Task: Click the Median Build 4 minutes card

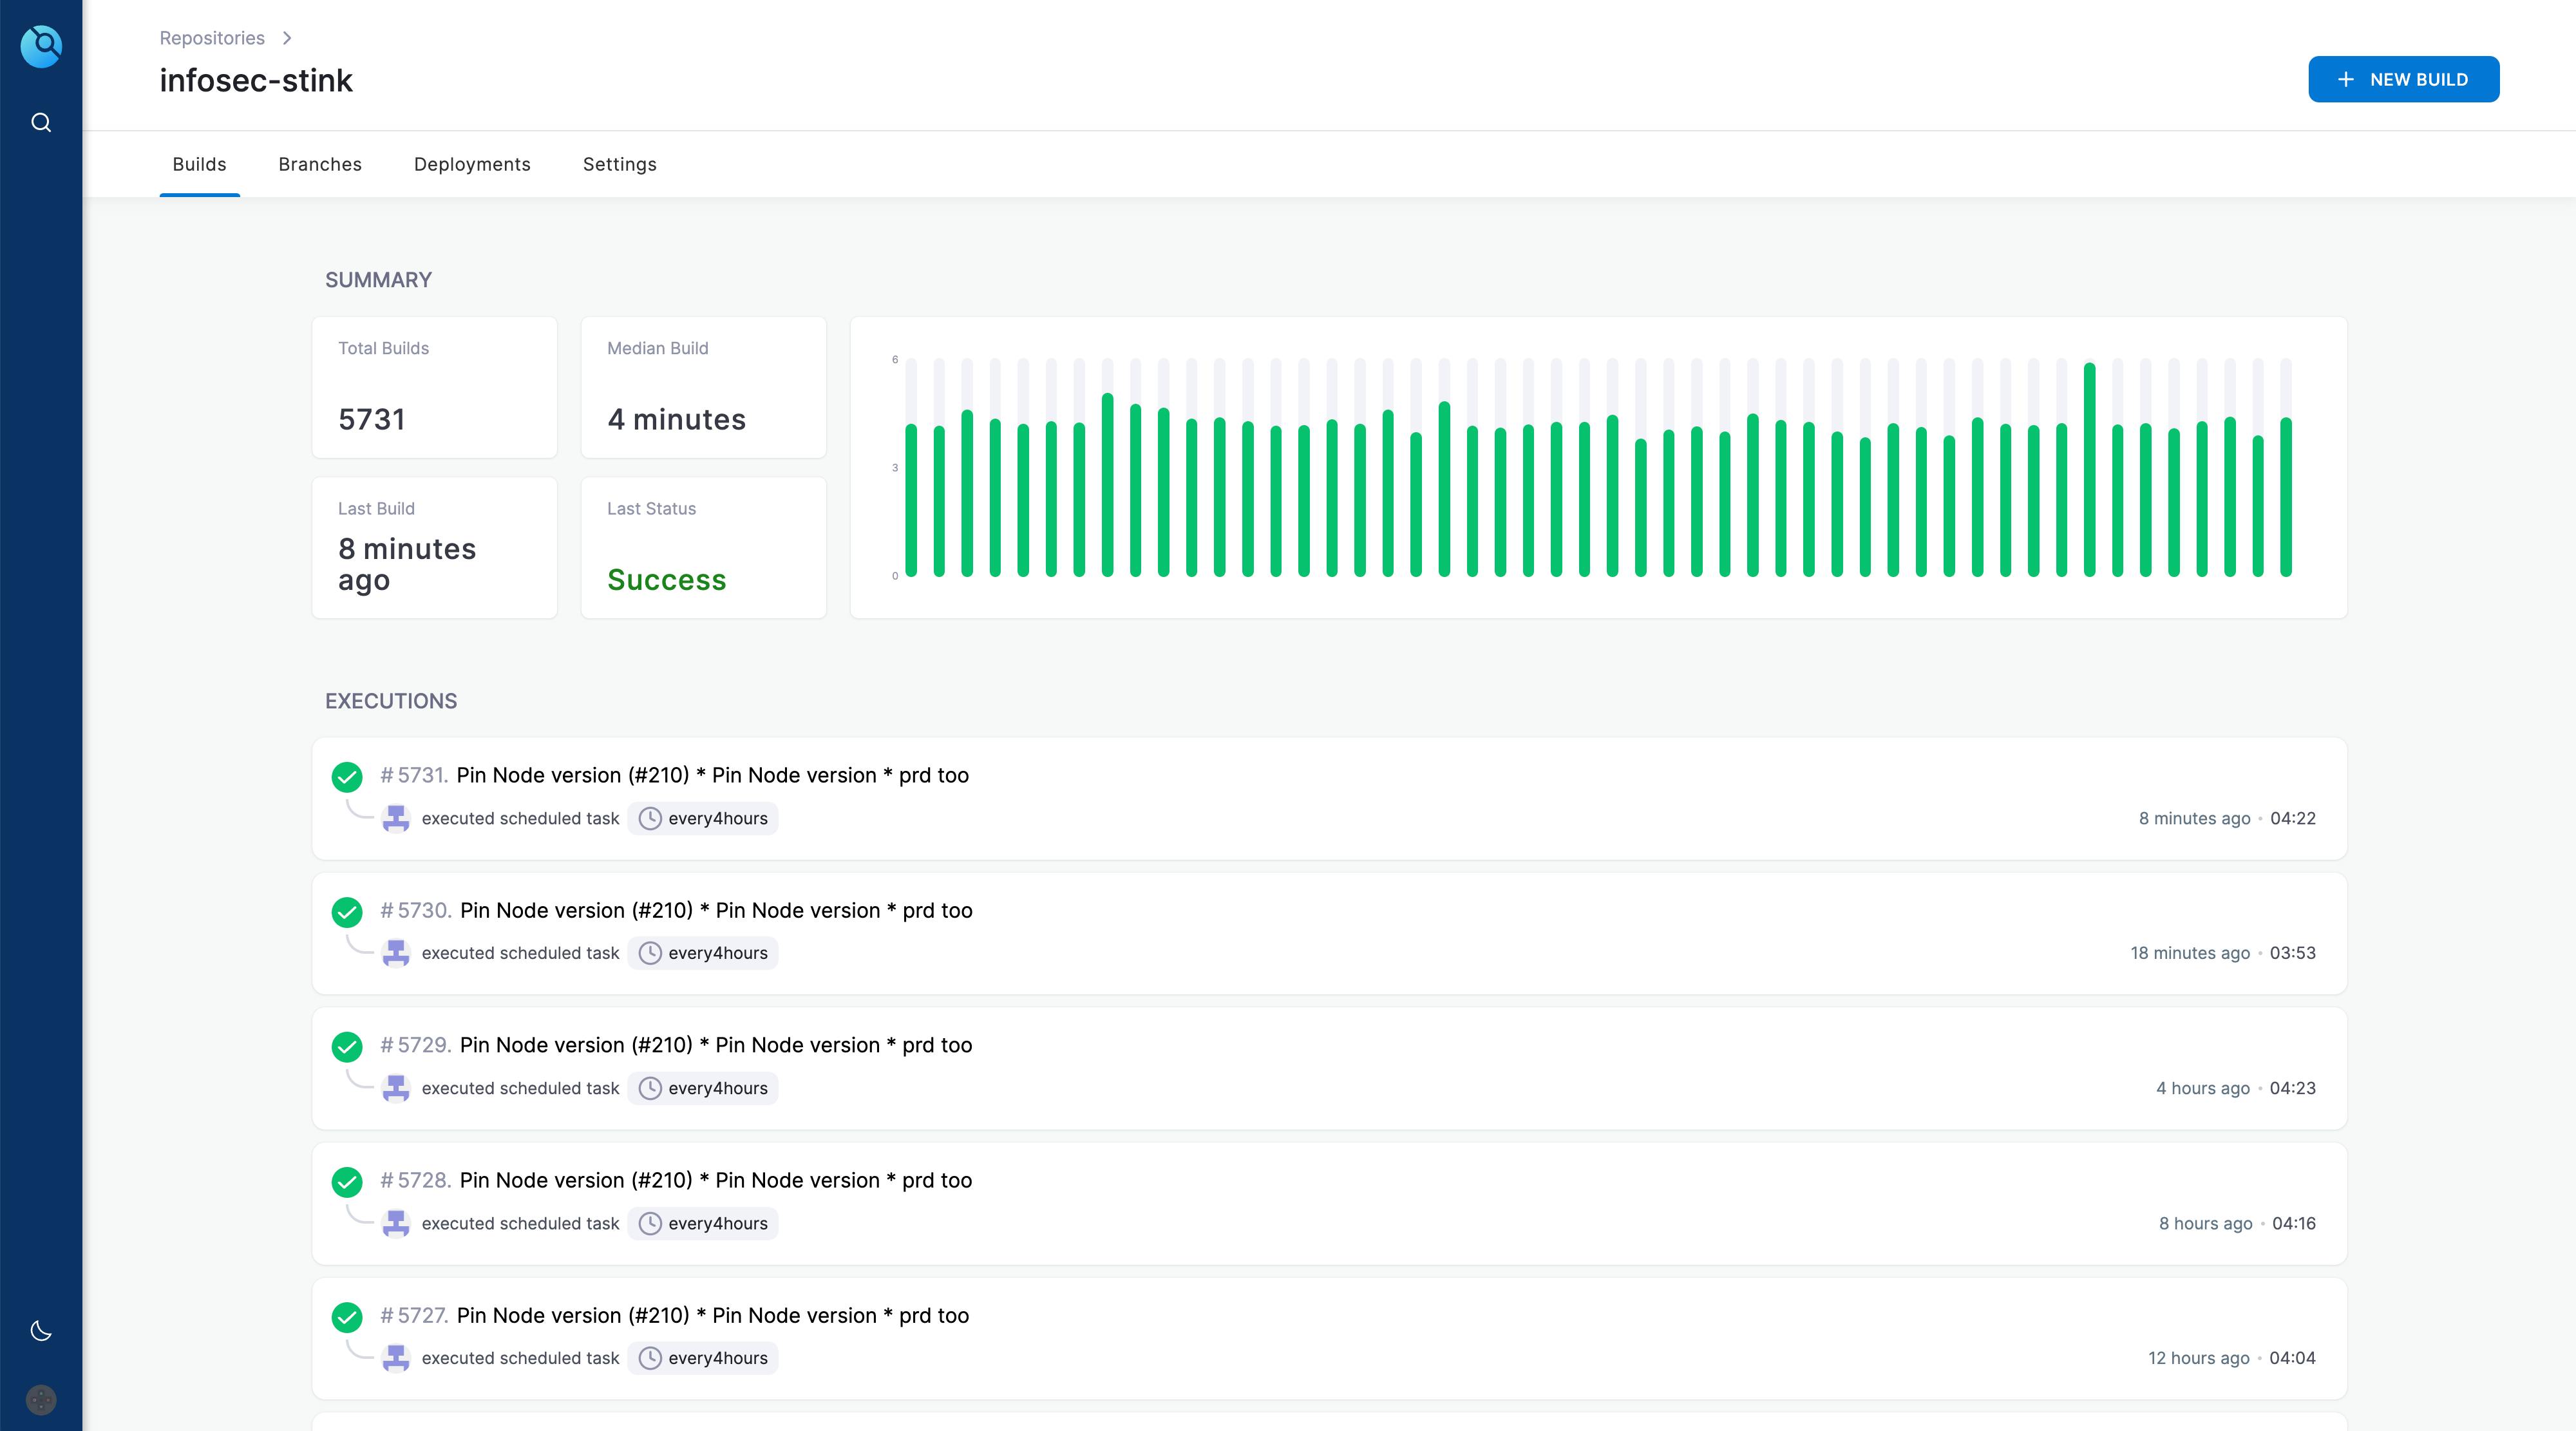Action: (x=703, y=388)
